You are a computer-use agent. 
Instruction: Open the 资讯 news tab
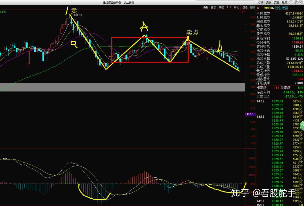pos(269,2)
